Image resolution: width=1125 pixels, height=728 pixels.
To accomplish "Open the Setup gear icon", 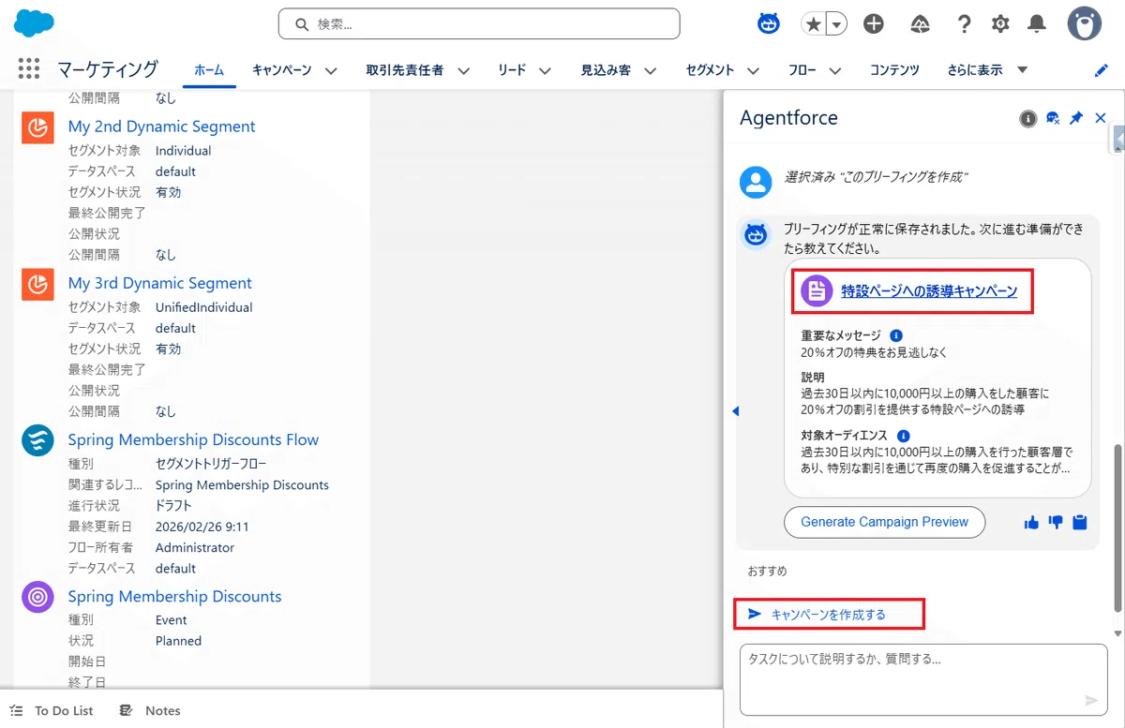I will [x=1000, y=24].
